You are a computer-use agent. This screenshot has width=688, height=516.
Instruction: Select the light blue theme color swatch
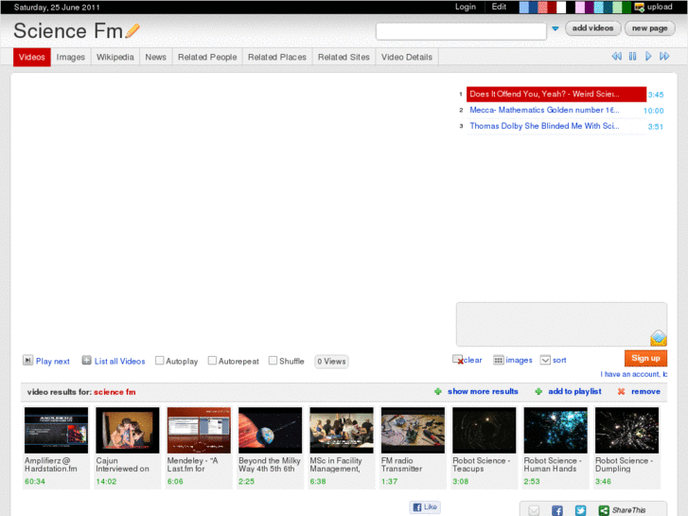pyautogui.click(x=524, y=7)
